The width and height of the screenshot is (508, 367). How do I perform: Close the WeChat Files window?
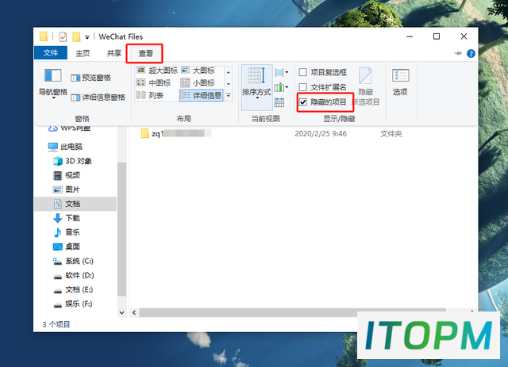click(x=464, y=36)
